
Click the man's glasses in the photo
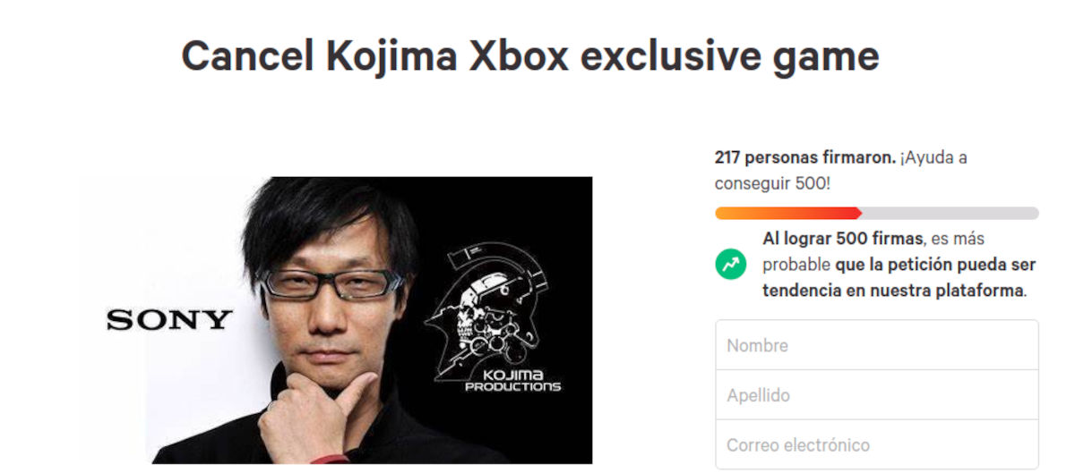tap(330, 283)
